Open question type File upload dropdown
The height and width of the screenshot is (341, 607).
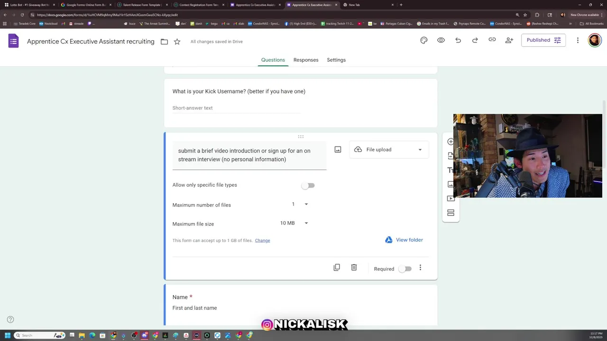389,150
